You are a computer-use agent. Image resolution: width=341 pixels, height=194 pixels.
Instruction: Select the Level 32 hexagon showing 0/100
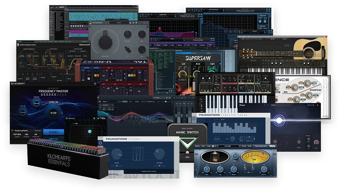point(53,113)
